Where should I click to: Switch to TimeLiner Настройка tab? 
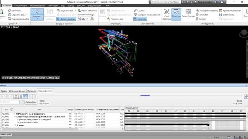coord(32,91)
